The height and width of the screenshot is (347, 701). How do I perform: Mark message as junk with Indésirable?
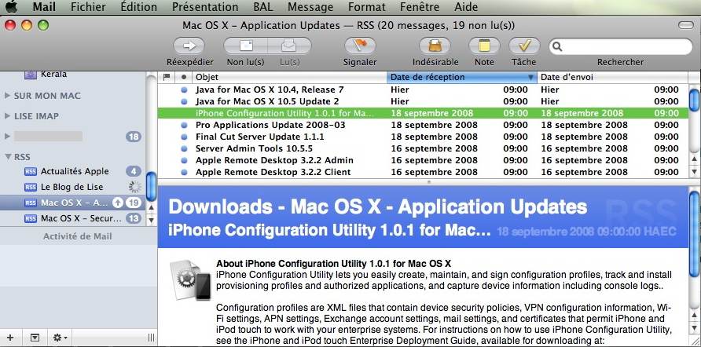click(435, 46)
